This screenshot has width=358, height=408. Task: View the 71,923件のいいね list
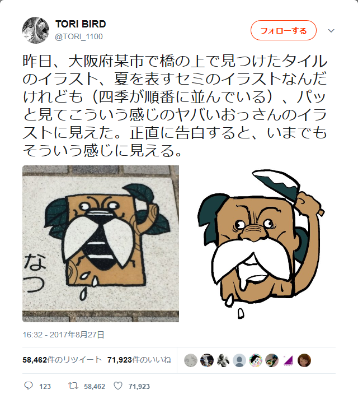pyautogui.click(x=139, y=360)
